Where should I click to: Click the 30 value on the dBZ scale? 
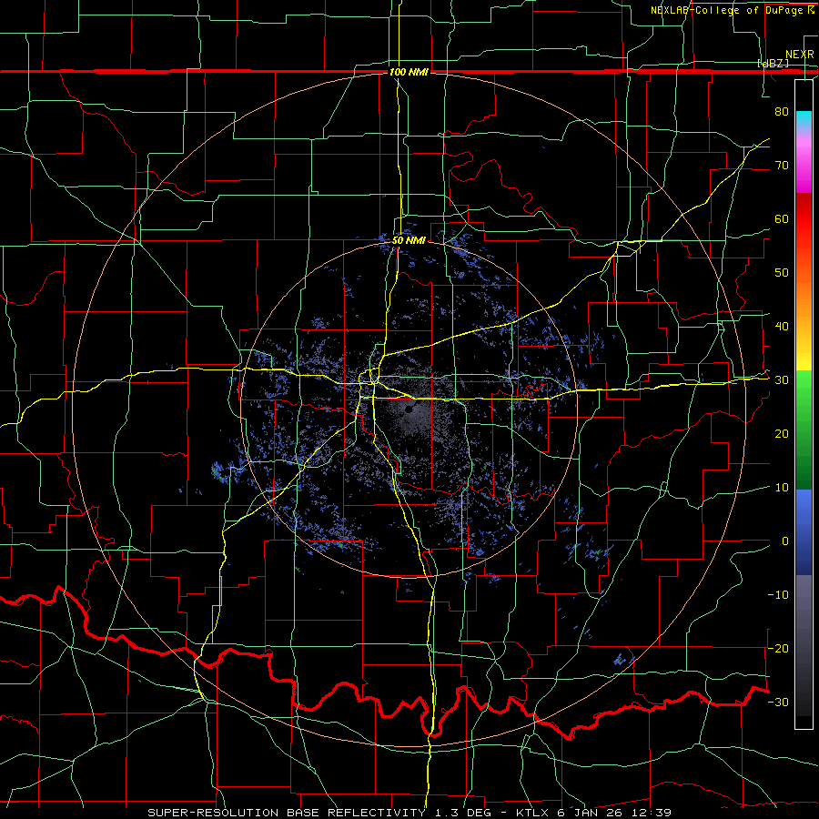pyautogui.click(x=782, y=380)
